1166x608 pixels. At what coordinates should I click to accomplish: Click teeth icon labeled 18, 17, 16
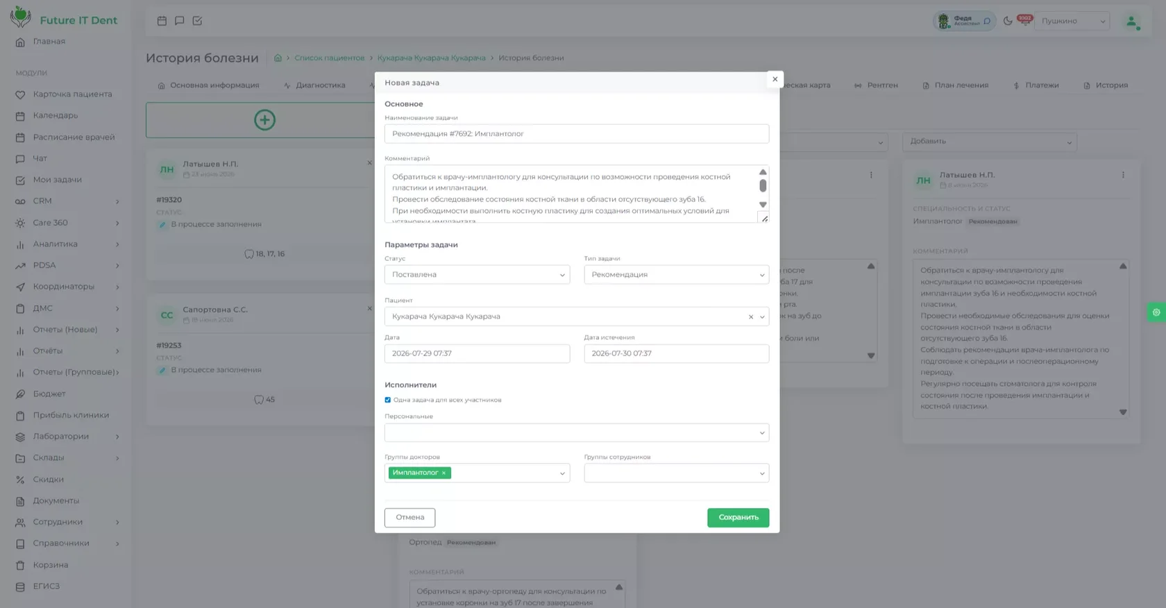click(x=249, y=254)
